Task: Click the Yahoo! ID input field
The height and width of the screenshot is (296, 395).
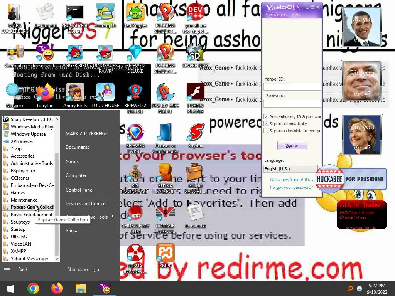Action: [292, 87]
